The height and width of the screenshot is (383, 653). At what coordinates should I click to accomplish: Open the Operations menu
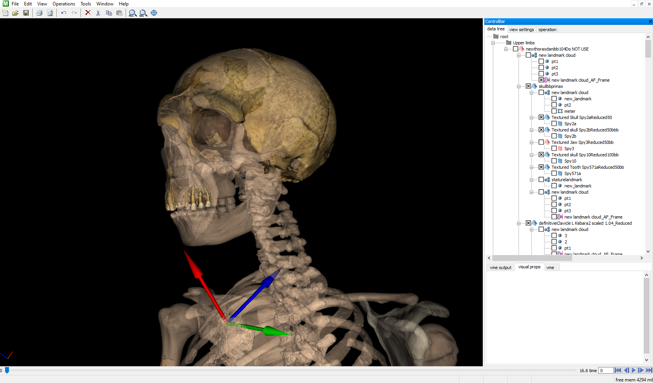pos(64,4)
